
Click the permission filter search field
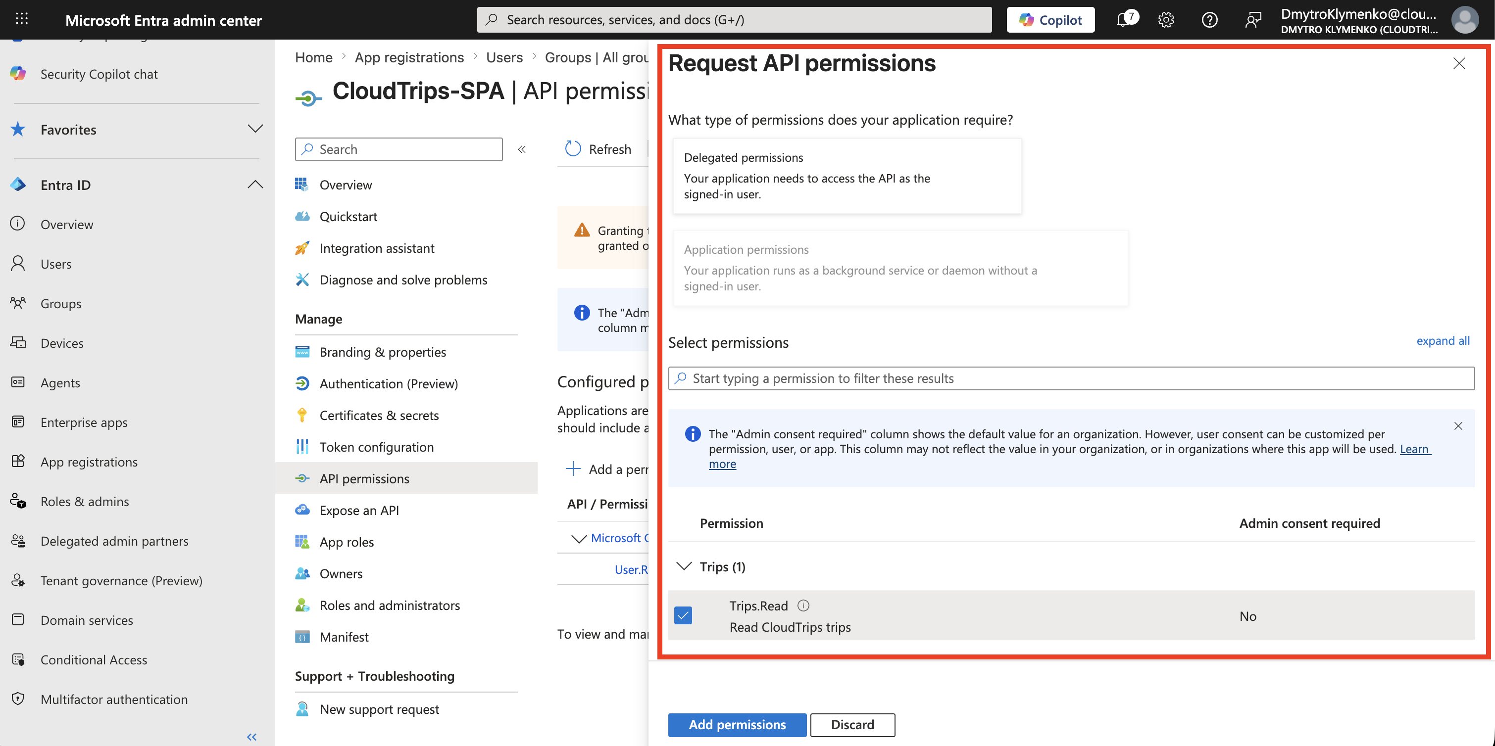tap(1071, 378)
